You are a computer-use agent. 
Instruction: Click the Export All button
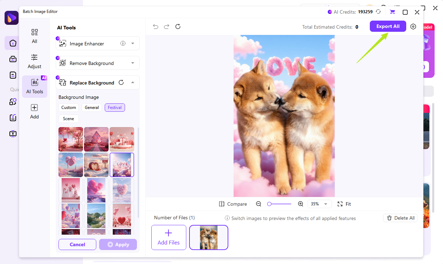[x=388, y=27]
